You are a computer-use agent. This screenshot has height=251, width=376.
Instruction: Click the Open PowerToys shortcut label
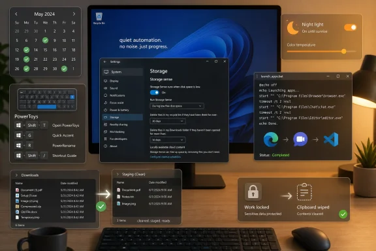coord(66,125)
